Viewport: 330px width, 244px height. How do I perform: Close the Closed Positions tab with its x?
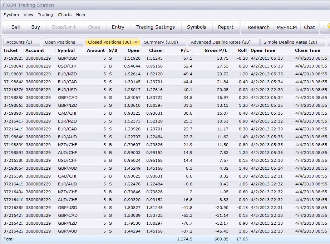point(136,42)
